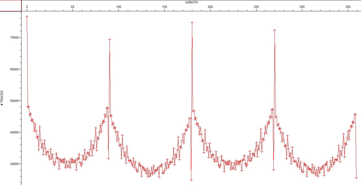Pick the highest peak marker at azimuth 0
This screenshot has width=361, height=185.
click(x=27, y=17)
